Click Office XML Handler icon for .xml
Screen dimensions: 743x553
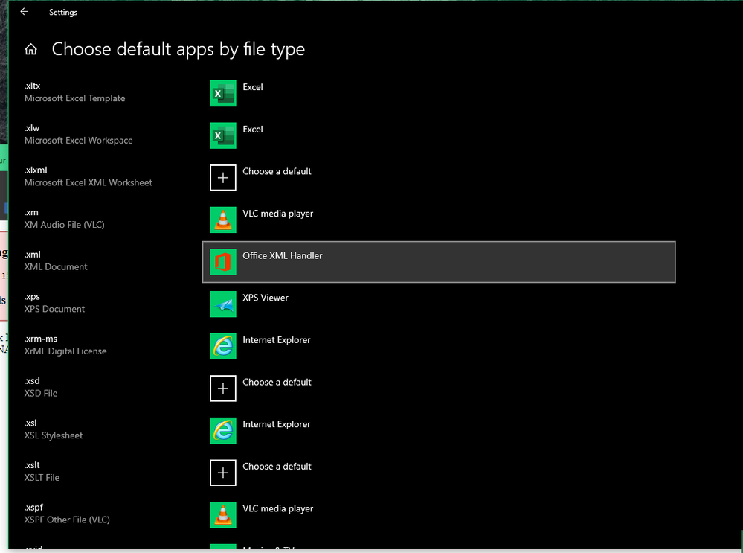coord(222,262)
